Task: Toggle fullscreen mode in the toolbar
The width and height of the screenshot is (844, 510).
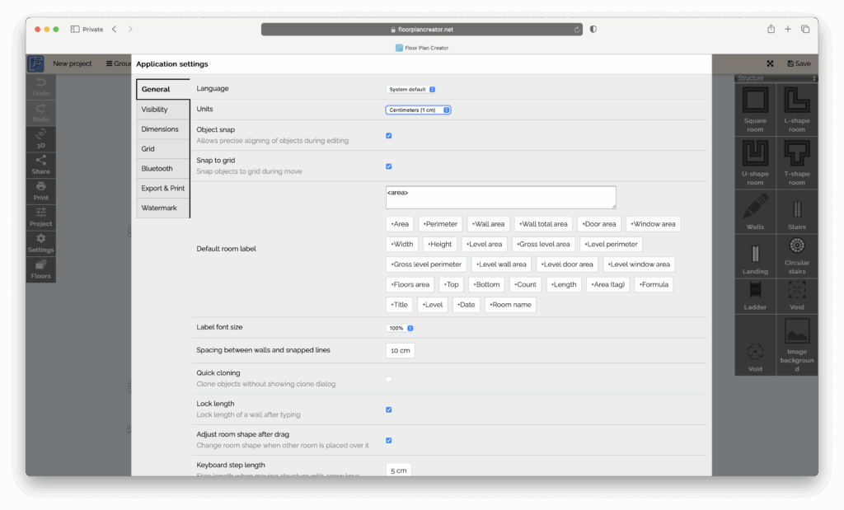Action: click(x=770, y=63)
